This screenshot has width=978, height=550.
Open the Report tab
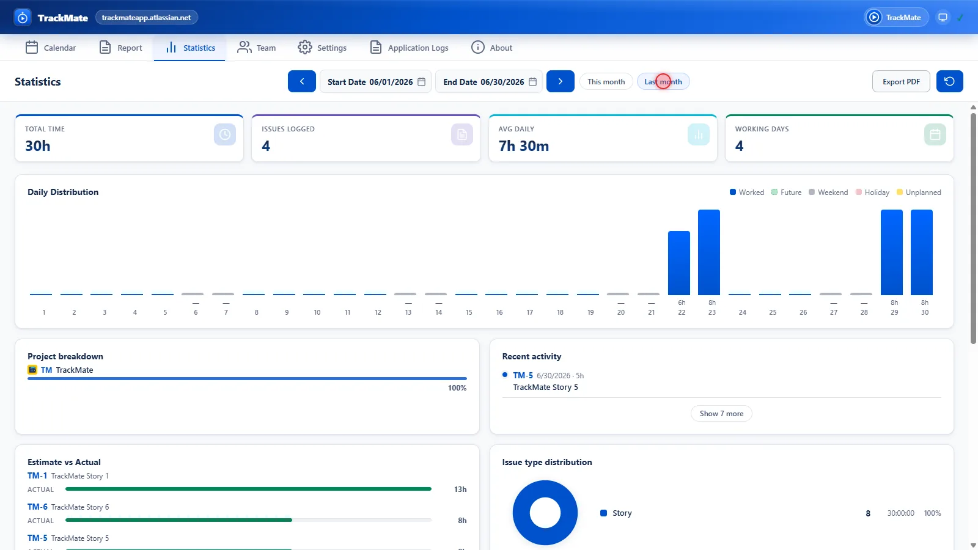[x=120, y=48]
